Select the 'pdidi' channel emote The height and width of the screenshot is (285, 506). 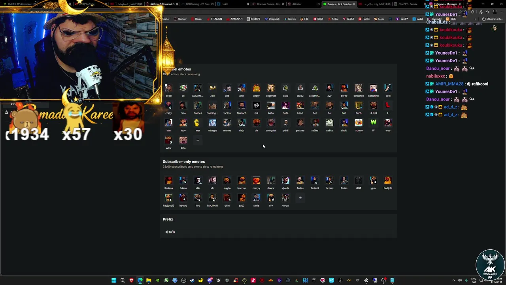tap(285, 123)
